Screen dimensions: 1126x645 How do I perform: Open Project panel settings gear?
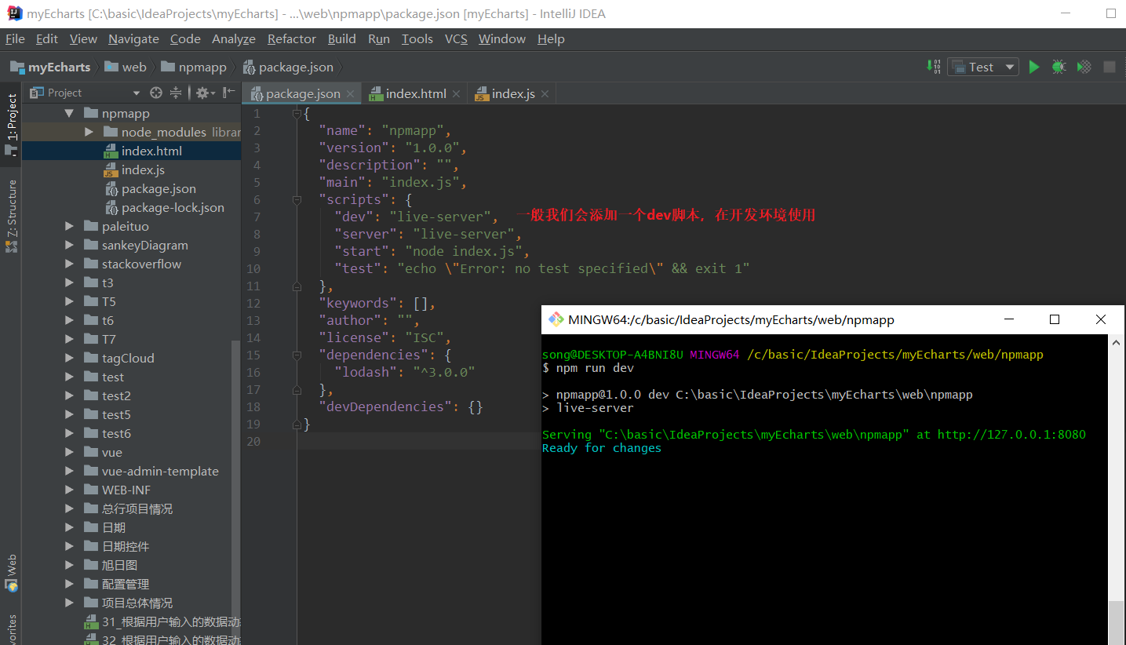click(205, 93)
